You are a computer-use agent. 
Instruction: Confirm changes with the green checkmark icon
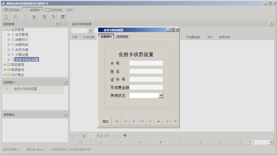pos(167,121)
